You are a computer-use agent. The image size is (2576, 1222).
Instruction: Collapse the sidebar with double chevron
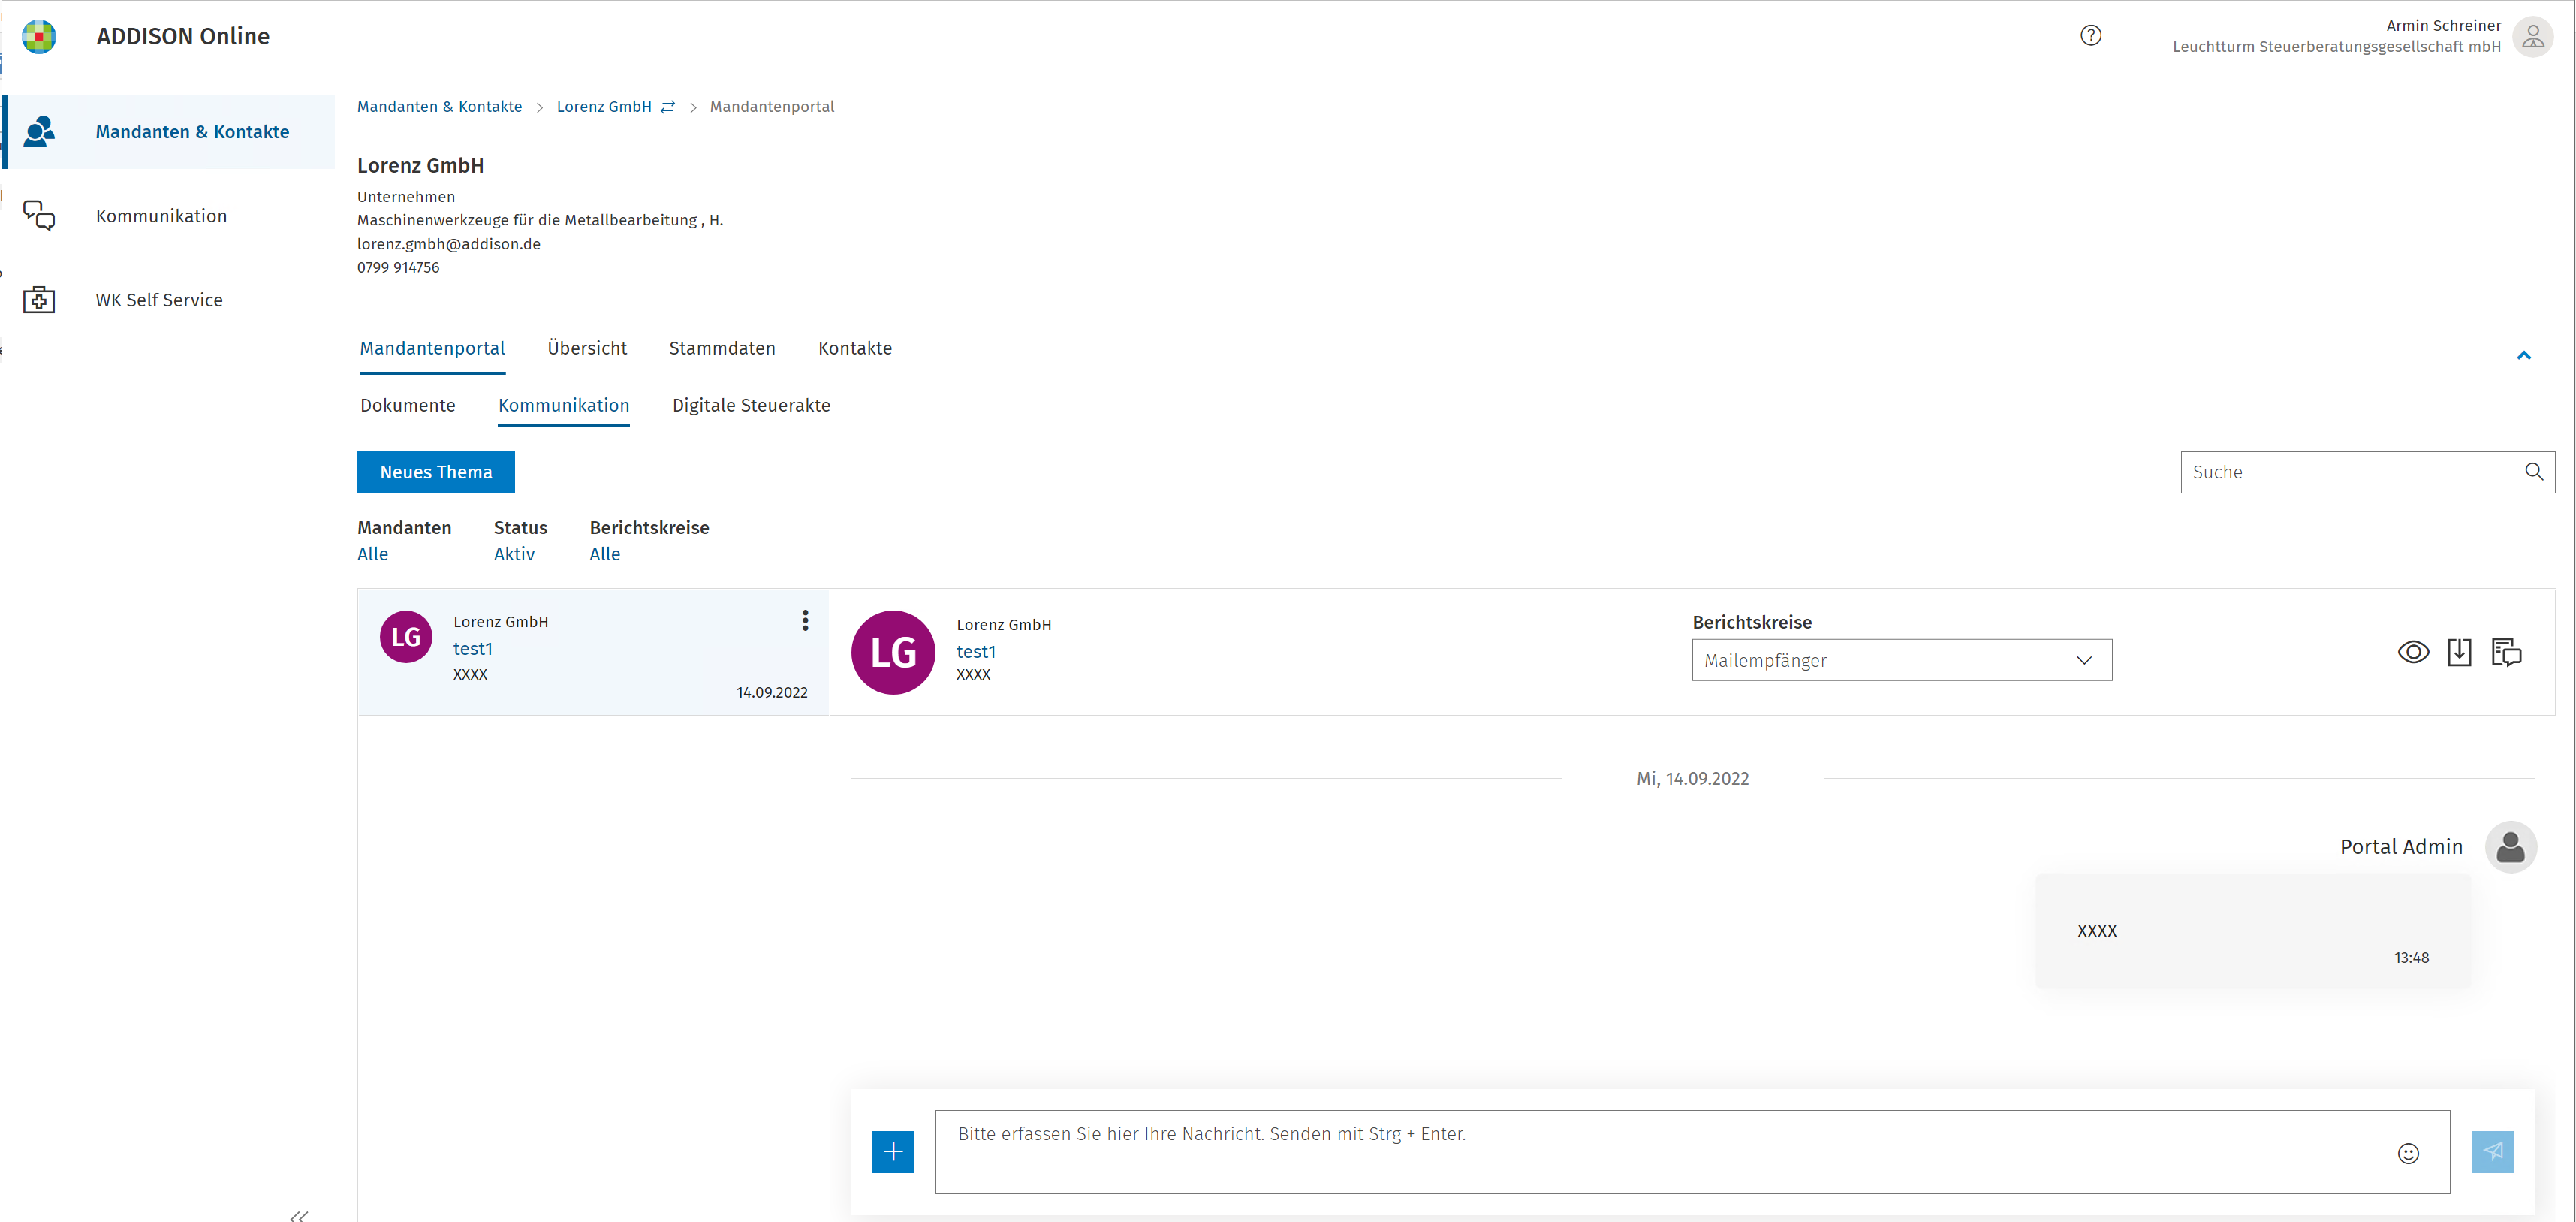(299, 1215)
